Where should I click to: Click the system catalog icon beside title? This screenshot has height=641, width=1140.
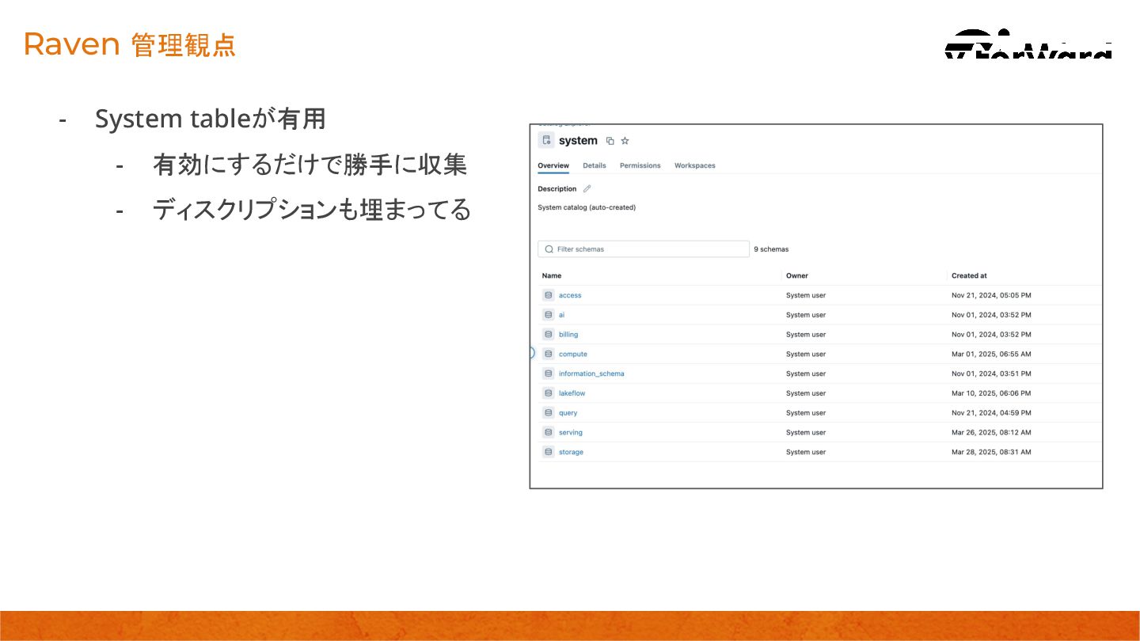[x=546, y=140]
